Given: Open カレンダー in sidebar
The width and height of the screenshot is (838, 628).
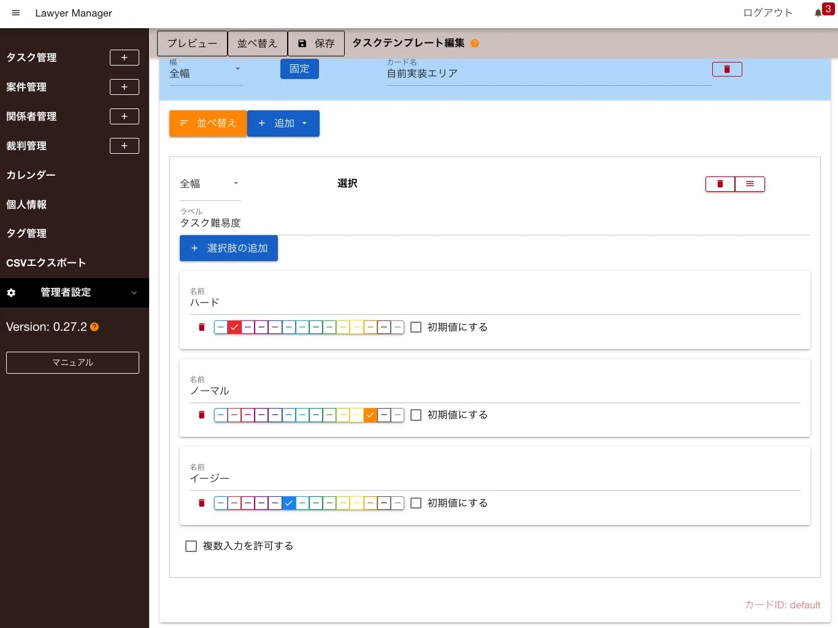Looking at the screenshot, I should coord(31,175).
